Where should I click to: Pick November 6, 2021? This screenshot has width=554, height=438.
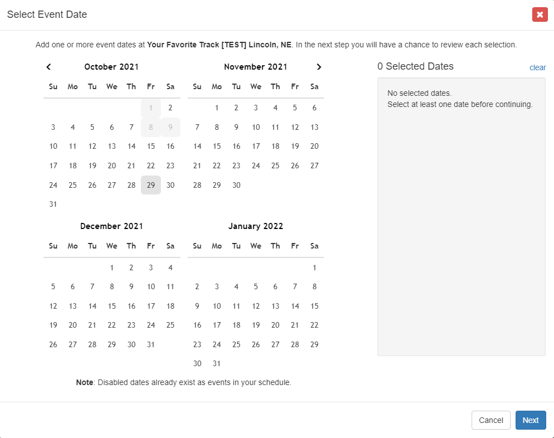[x=315, y=108]
